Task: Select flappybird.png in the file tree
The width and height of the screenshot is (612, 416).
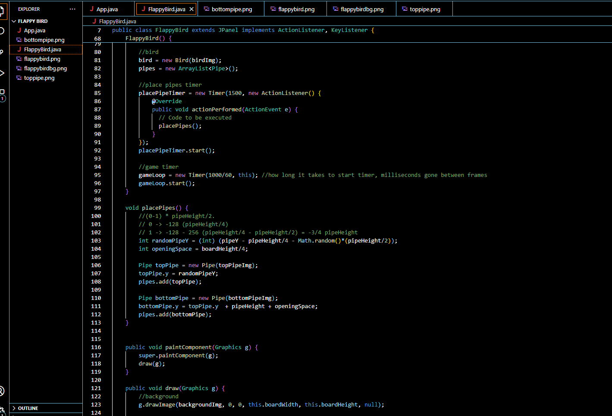Action: (42, 59)
